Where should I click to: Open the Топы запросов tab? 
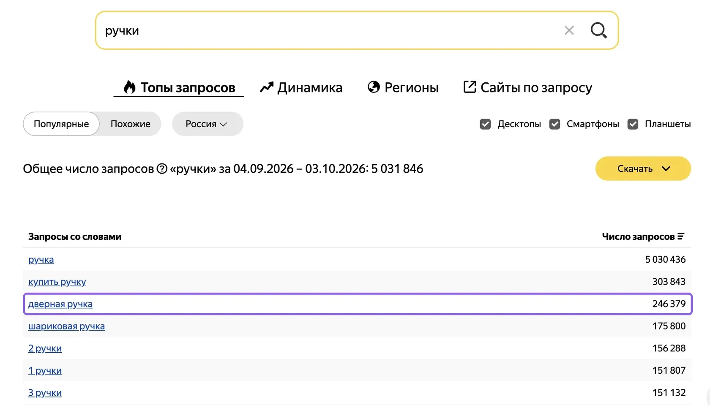pos(179,87)
